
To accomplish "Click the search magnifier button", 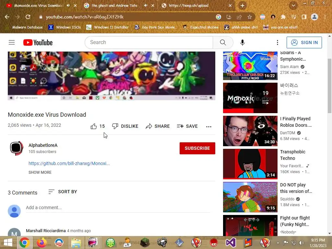I will 223,42.
